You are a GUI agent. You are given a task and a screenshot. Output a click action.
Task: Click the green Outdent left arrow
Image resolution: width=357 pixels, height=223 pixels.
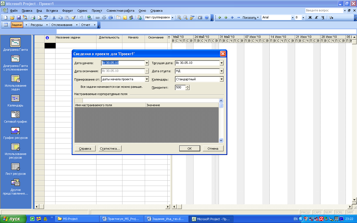(x=219, y=18)
